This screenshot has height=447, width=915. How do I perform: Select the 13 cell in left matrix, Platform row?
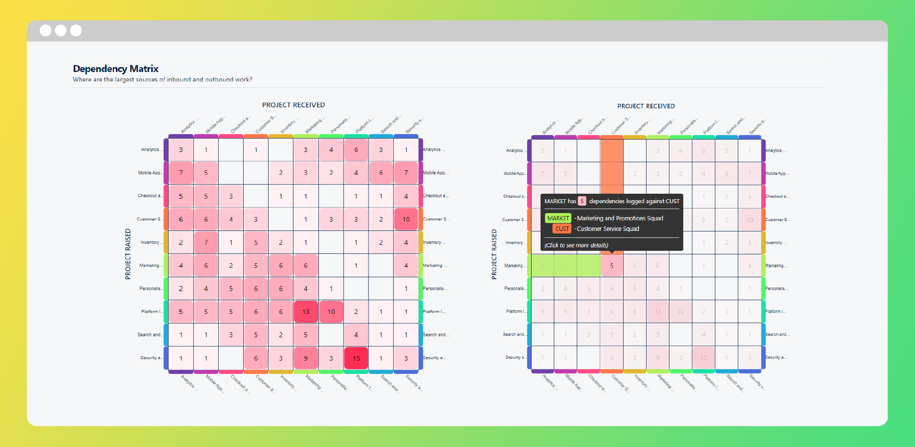click(x=306, y=312)
